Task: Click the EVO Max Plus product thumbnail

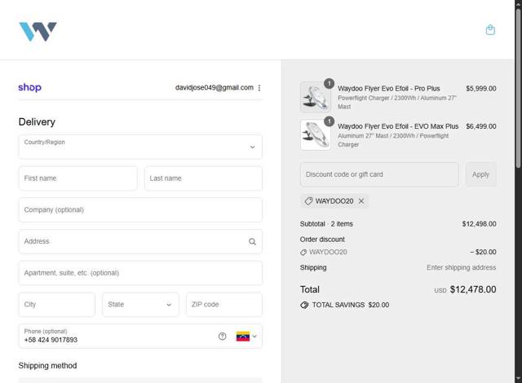Action: pyautogui.click(x=316, y=134)
